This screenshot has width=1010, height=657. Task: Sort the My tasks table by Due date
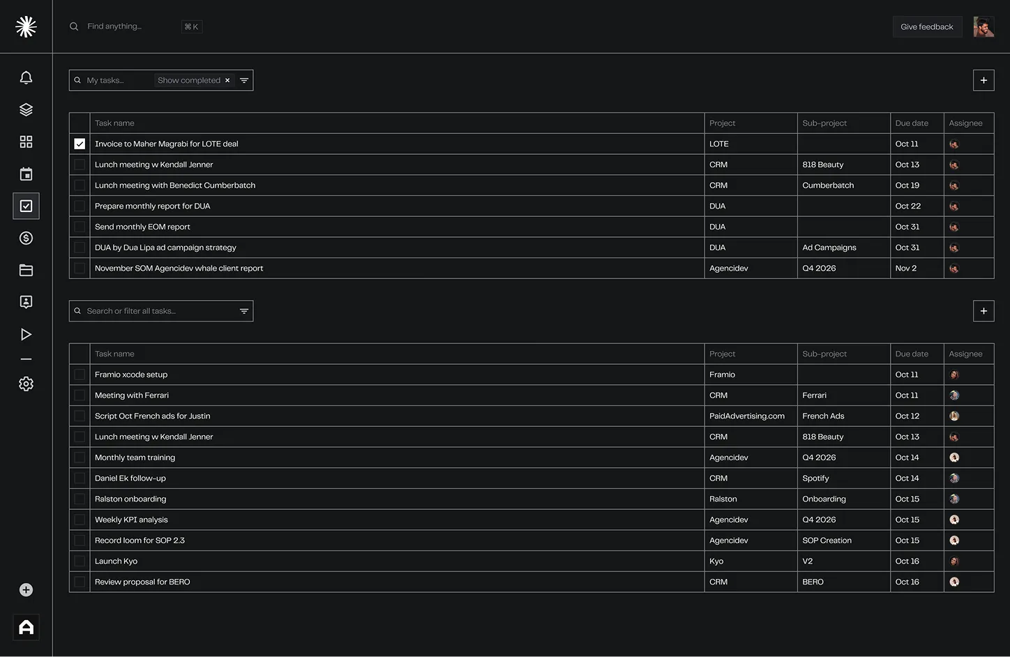(x=911, y=123)
